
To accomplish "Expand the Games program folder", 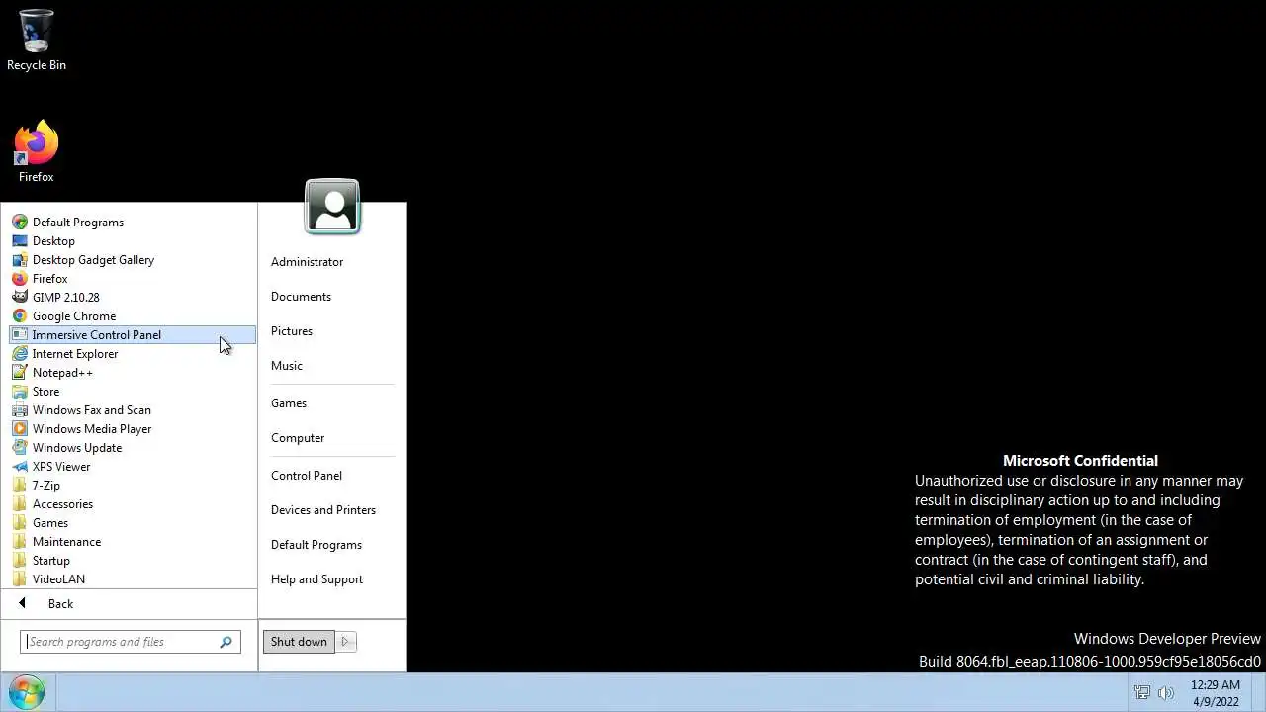I will coord(134,523).
